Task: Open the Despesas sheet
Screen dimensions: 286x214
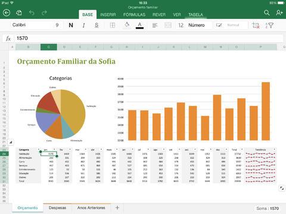Action: 57,207
